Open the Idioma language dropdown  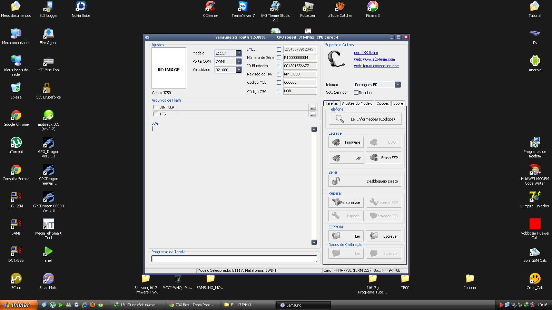398,84
